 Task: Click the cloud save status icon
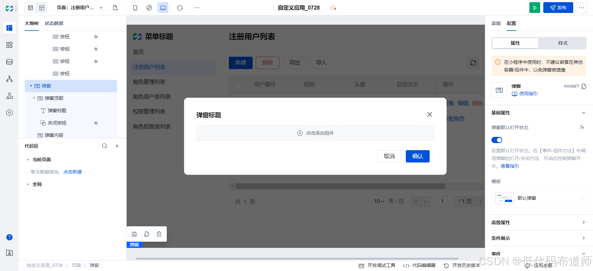333,8
